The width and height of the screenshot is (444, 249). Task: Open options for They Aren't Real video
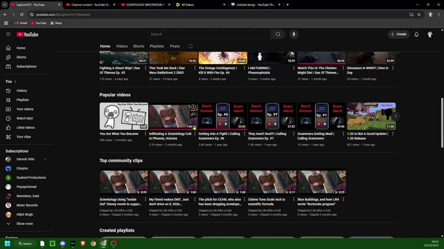(294, 134)
